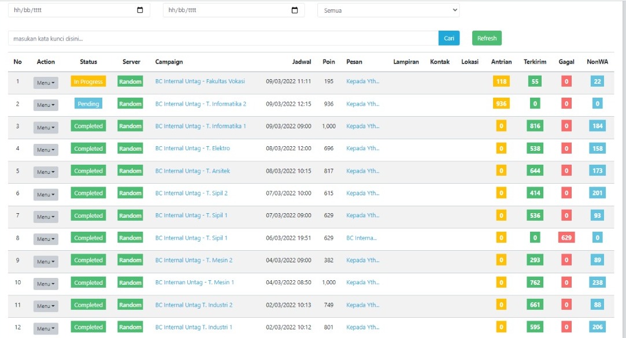
Task: Click the Jadwal column header
Action: tap(302, 62)
